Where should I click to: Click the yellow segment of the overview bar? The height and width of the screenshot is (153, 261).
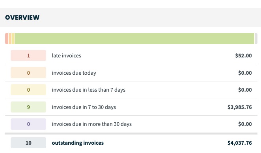point(13,39)
